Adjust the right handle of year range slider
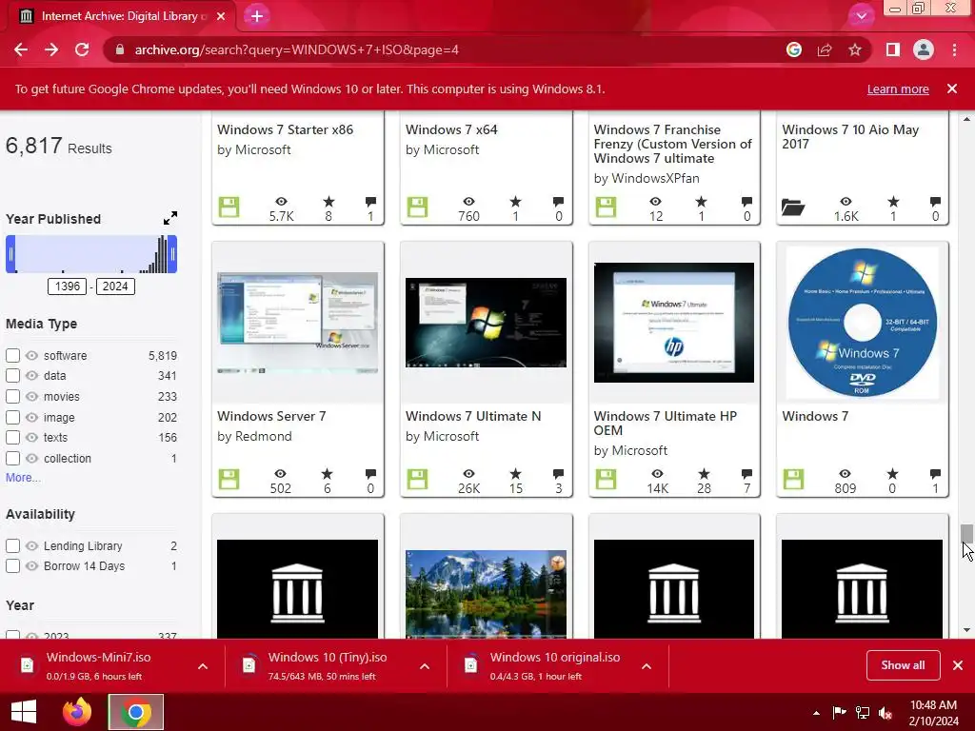975x731 pixels. pyautogui.click(x=172, y=254)
